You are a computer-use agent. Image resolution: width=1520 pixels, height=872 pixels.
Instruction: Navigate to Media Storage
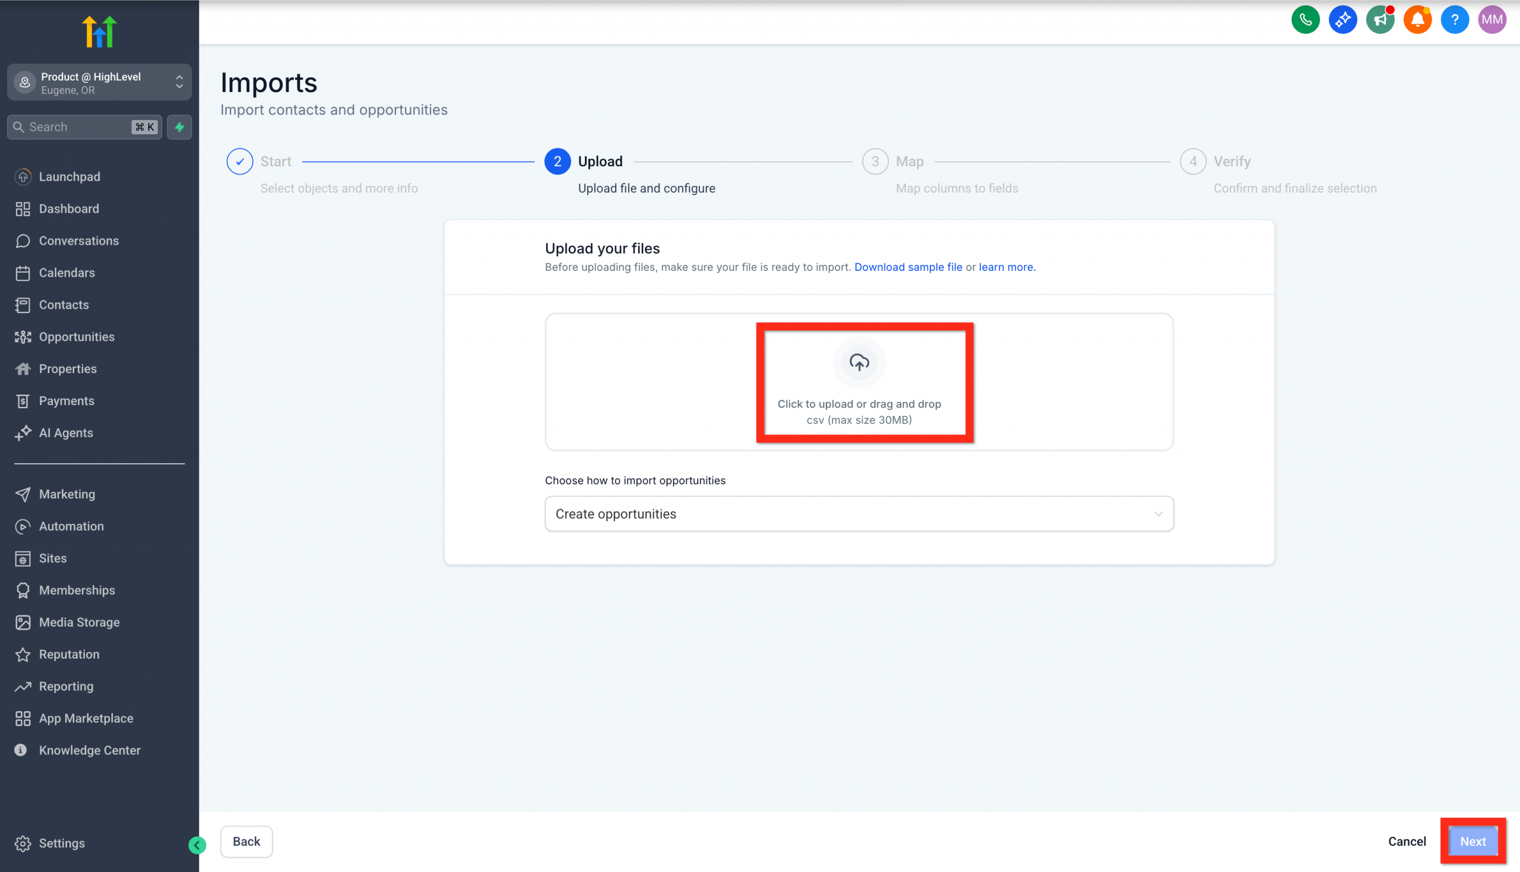point(79,623)
